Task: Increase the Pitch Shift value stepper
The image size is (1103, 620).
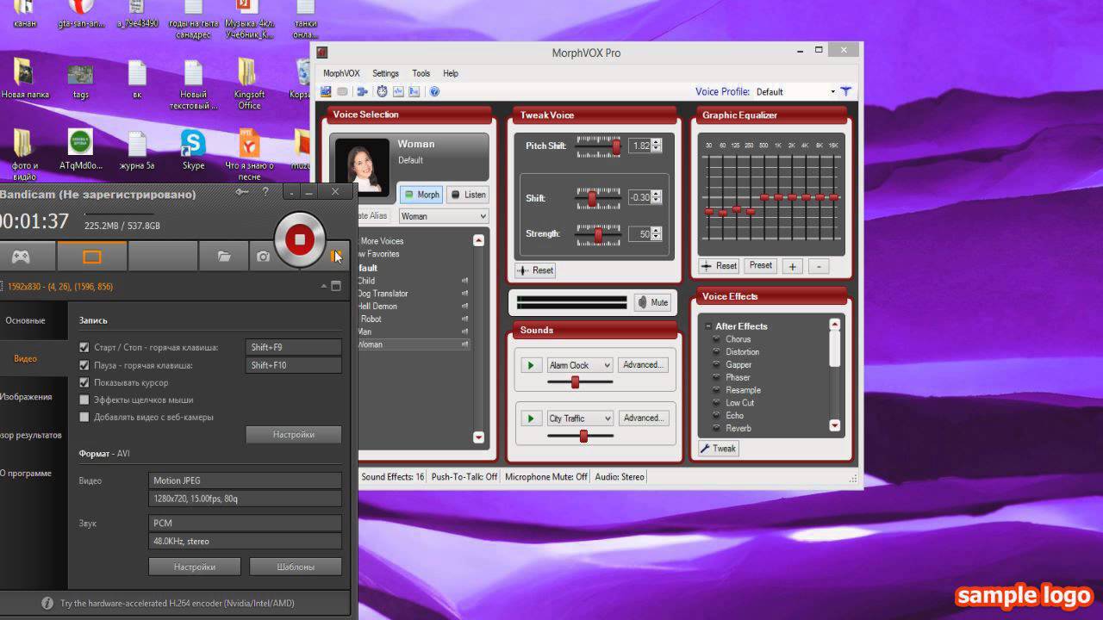Action: coord(657,143)
